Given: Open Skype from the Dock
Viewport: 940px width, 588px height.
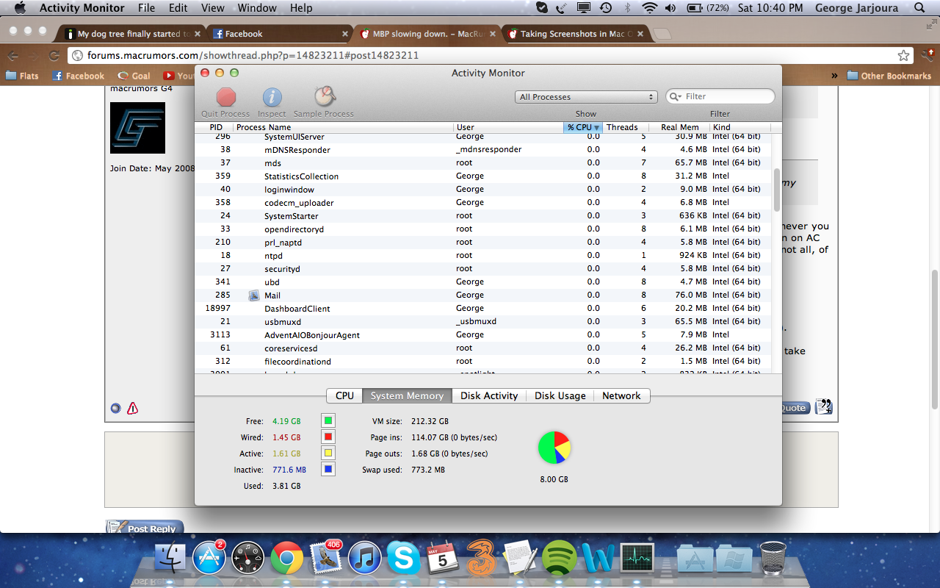Looking at the screenshot, I should [403, 559].
